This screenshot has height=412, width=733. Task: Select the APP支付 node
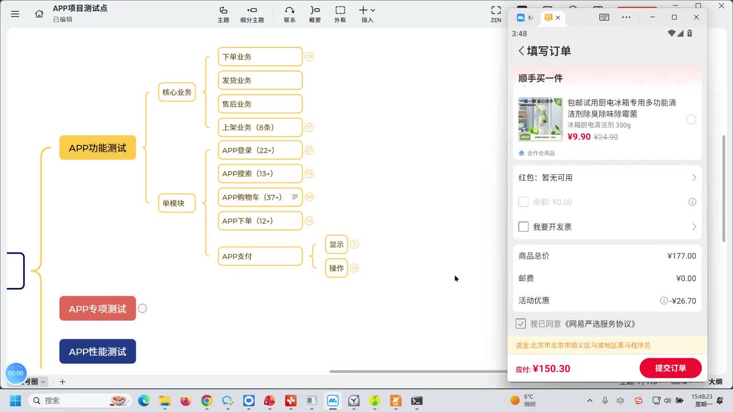(x=260, y=256)
